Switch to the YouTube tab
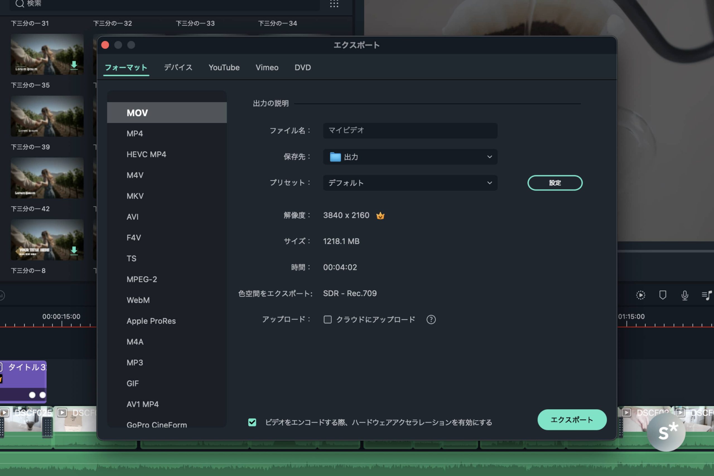 (x=224, y=67)
